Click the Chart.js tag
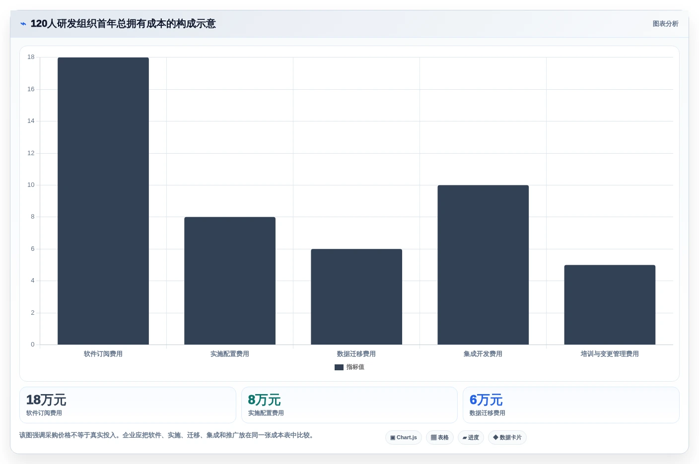The width and height of the screenshot is (699, 464). click(x=404, y=438)
